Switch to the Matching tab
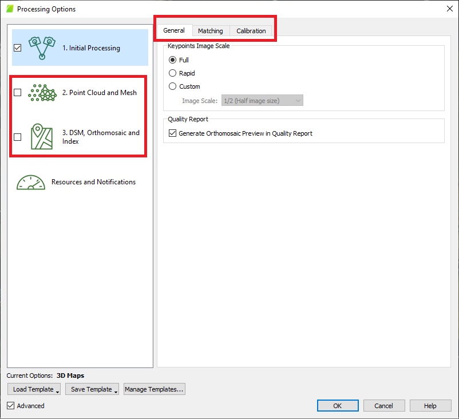Viewport: 459px width, 419px height. [x=211, y=31]
